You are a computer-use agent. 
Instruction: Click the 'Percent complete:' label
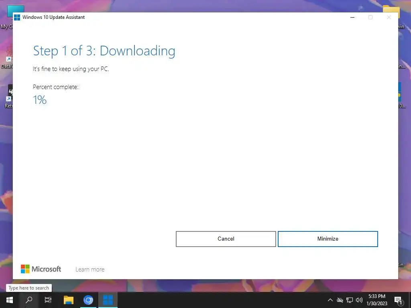55,87
